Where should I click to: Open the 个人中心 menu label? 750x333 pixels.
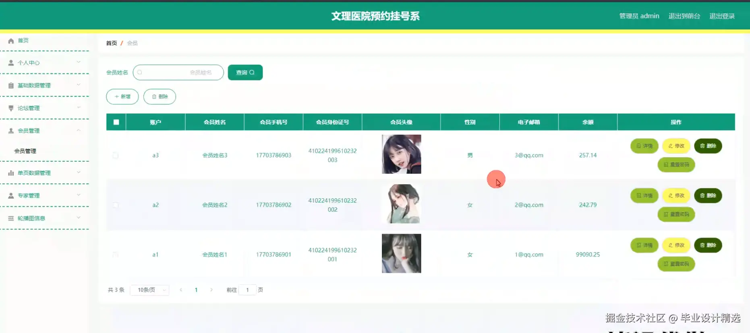click(x=29, y=63)
